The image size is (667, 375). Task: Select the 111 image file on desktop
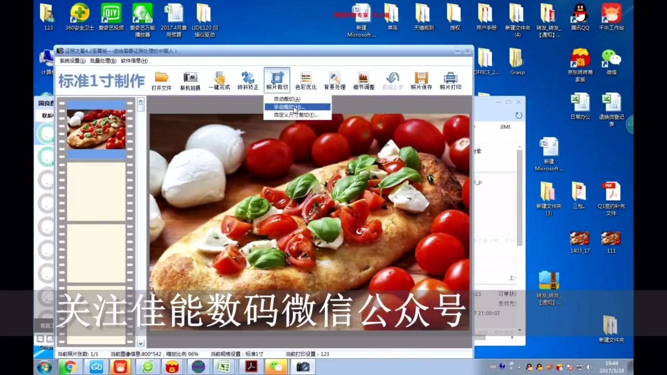pos(611,243)
